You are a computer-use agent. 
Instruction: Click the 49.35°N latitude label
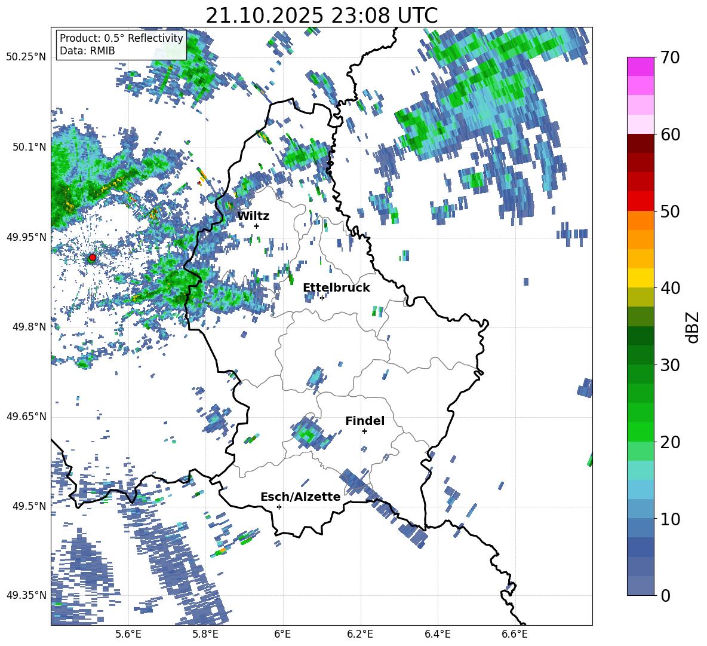26,595
